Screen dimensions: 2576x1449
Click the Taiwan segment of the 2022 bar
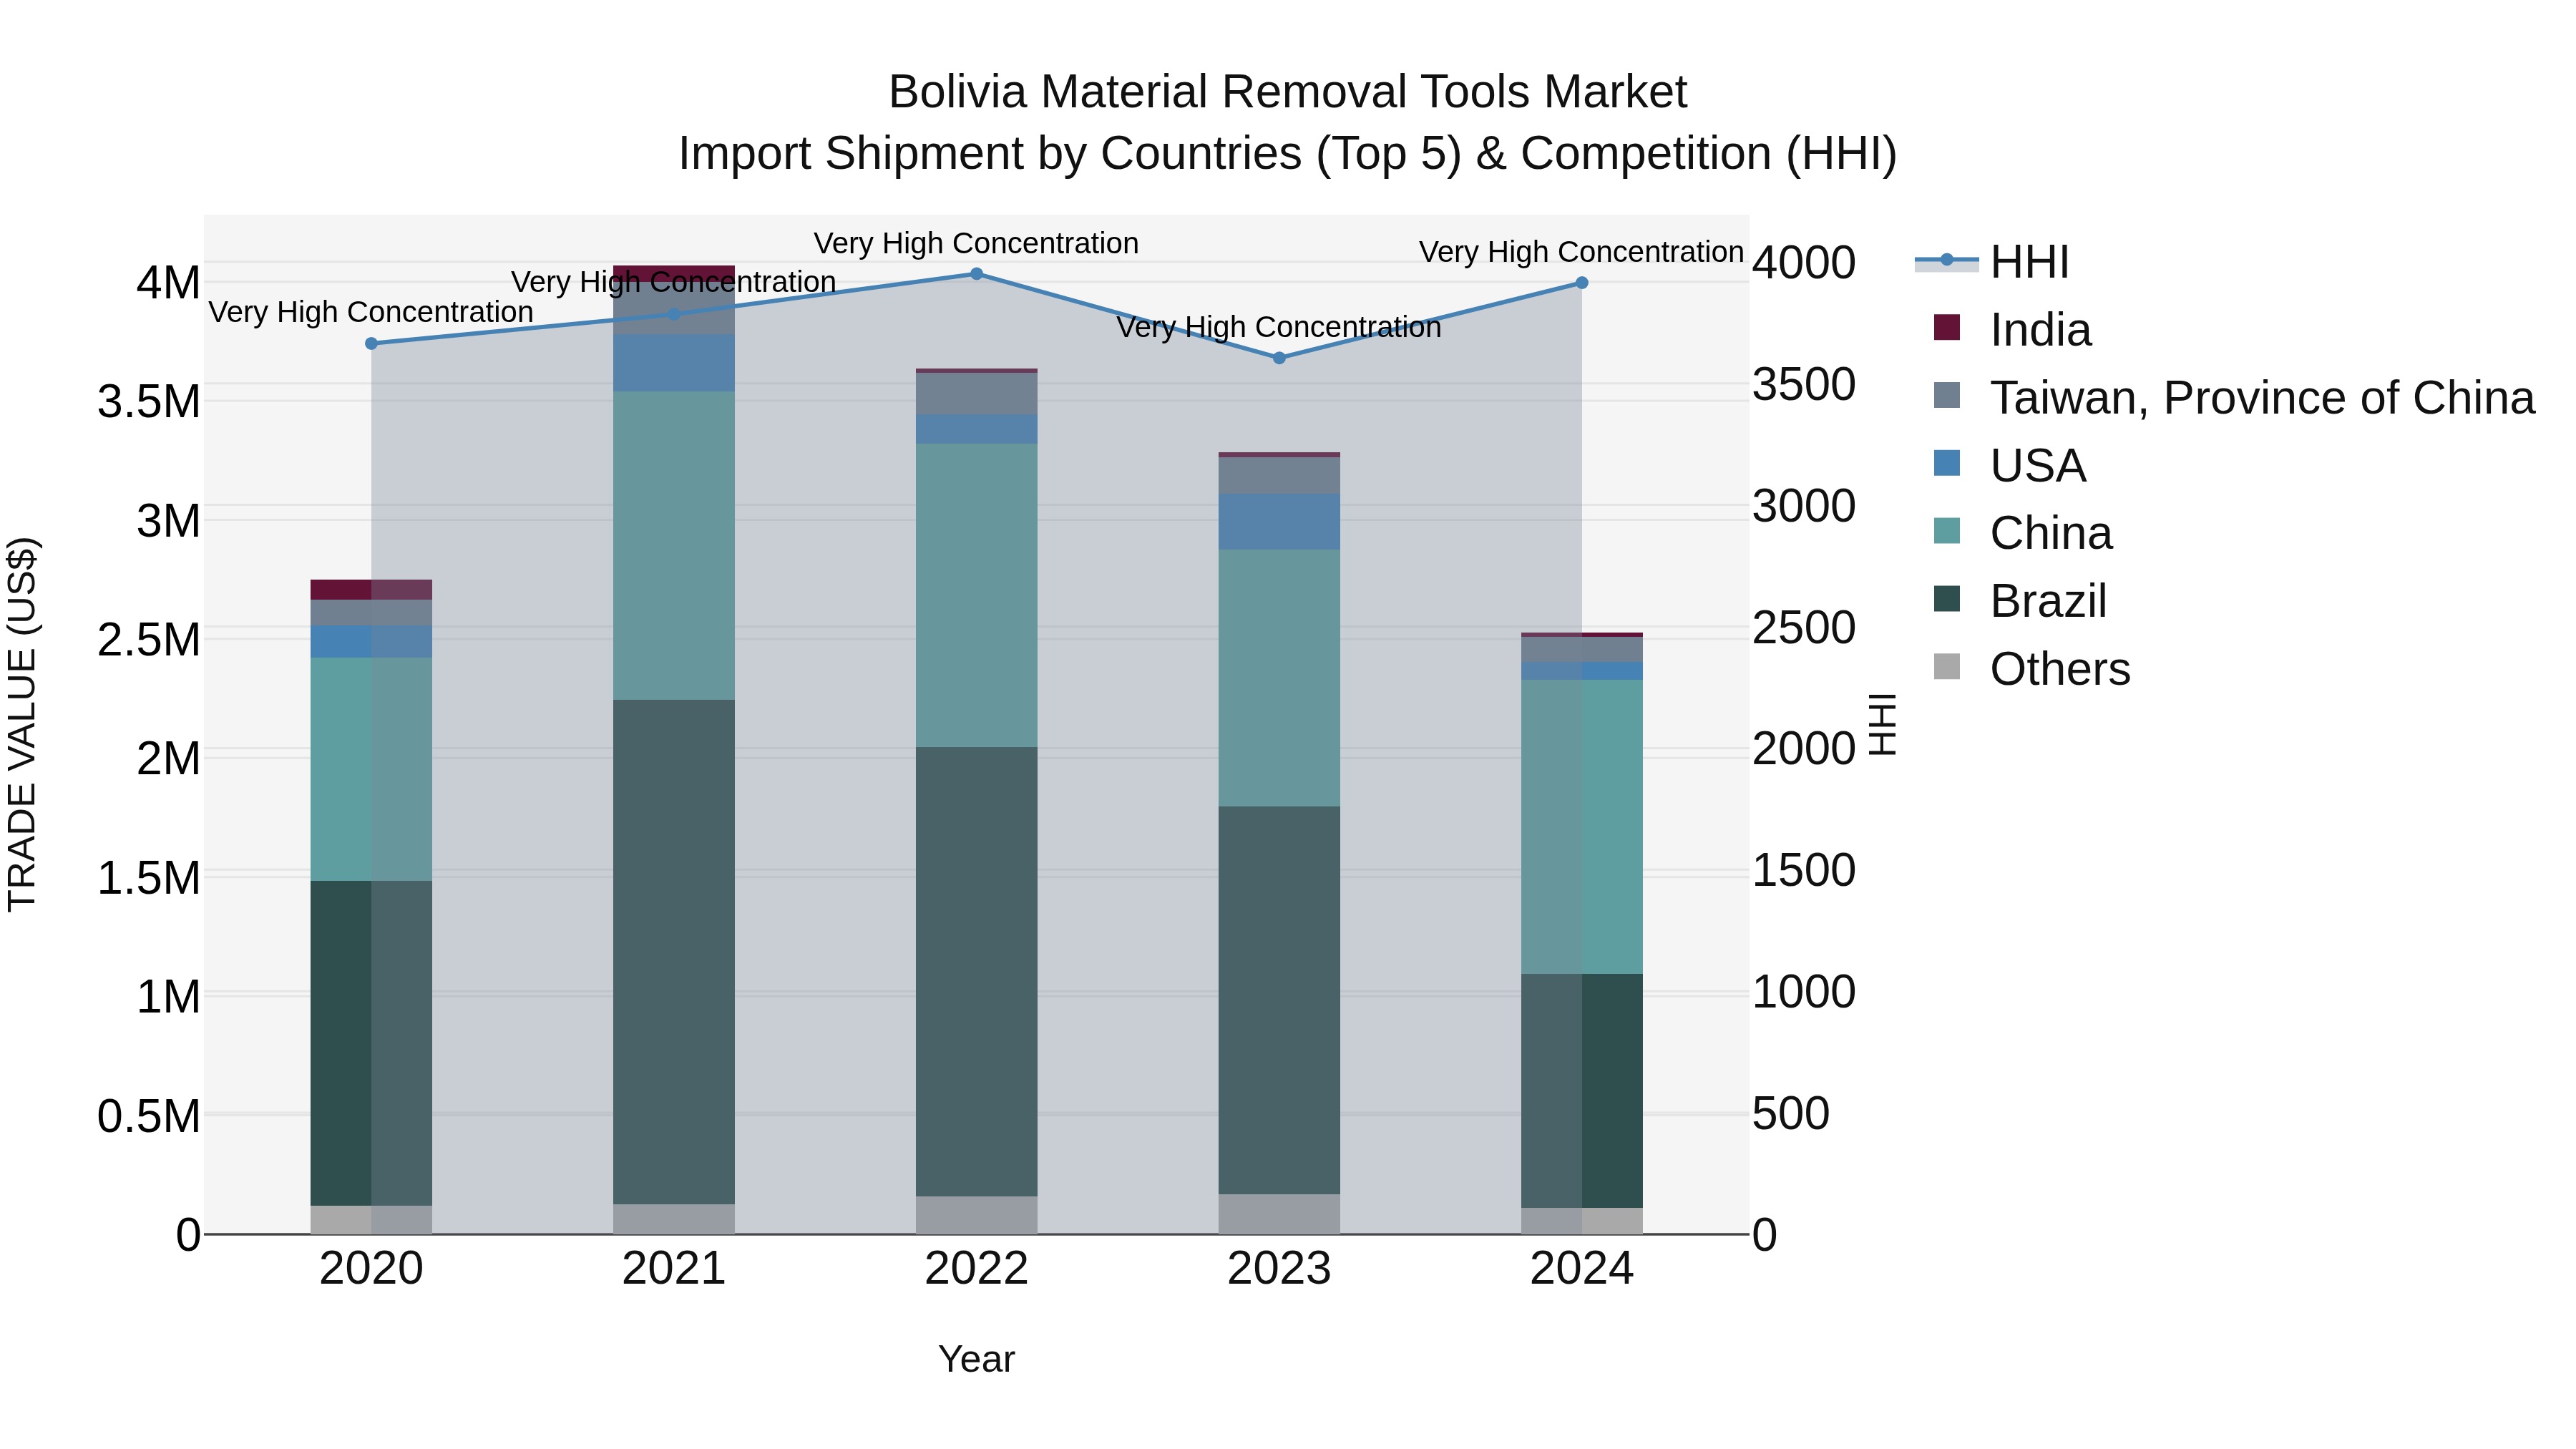[x=977, y=394]
